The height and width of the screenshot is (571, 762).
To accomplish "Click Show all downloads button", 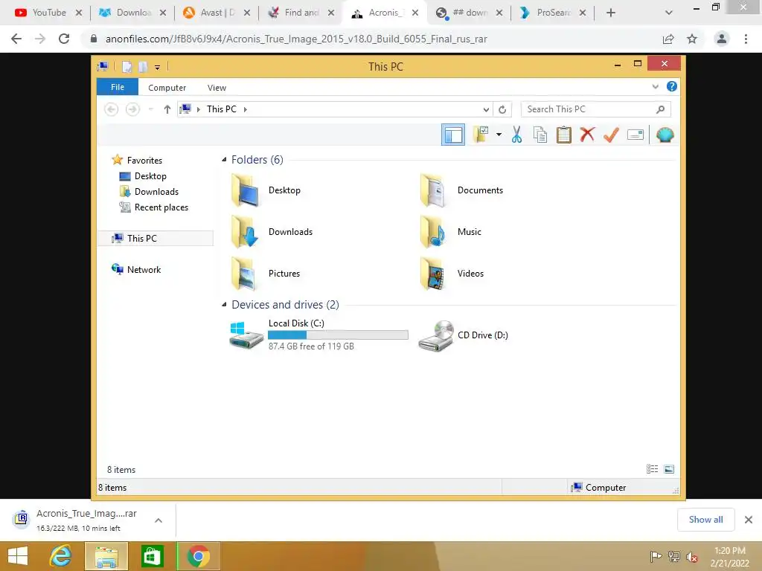I will click(705, 520).
